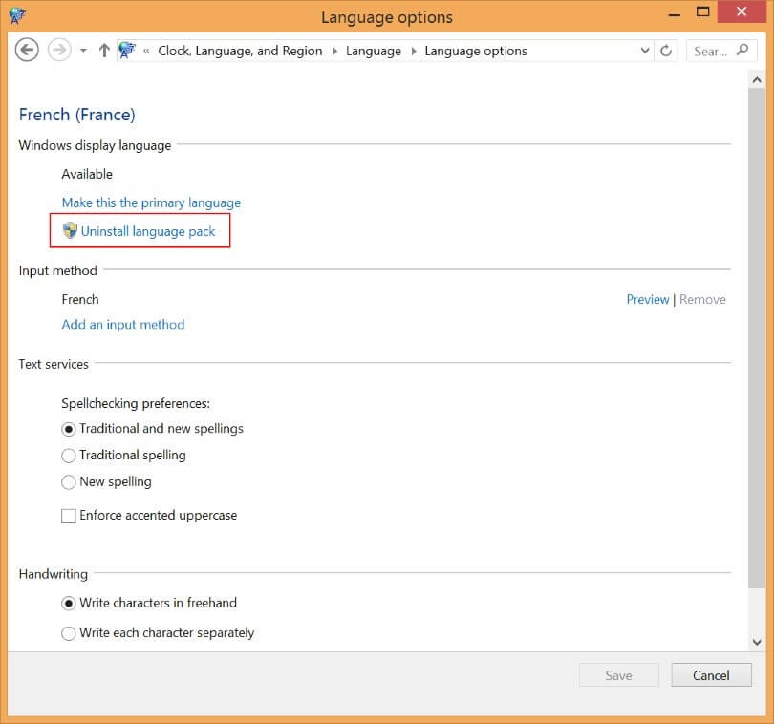Open the recent locations dropdown arrow
This screenshot has height=724, width=774.
[x=83, y=51]
